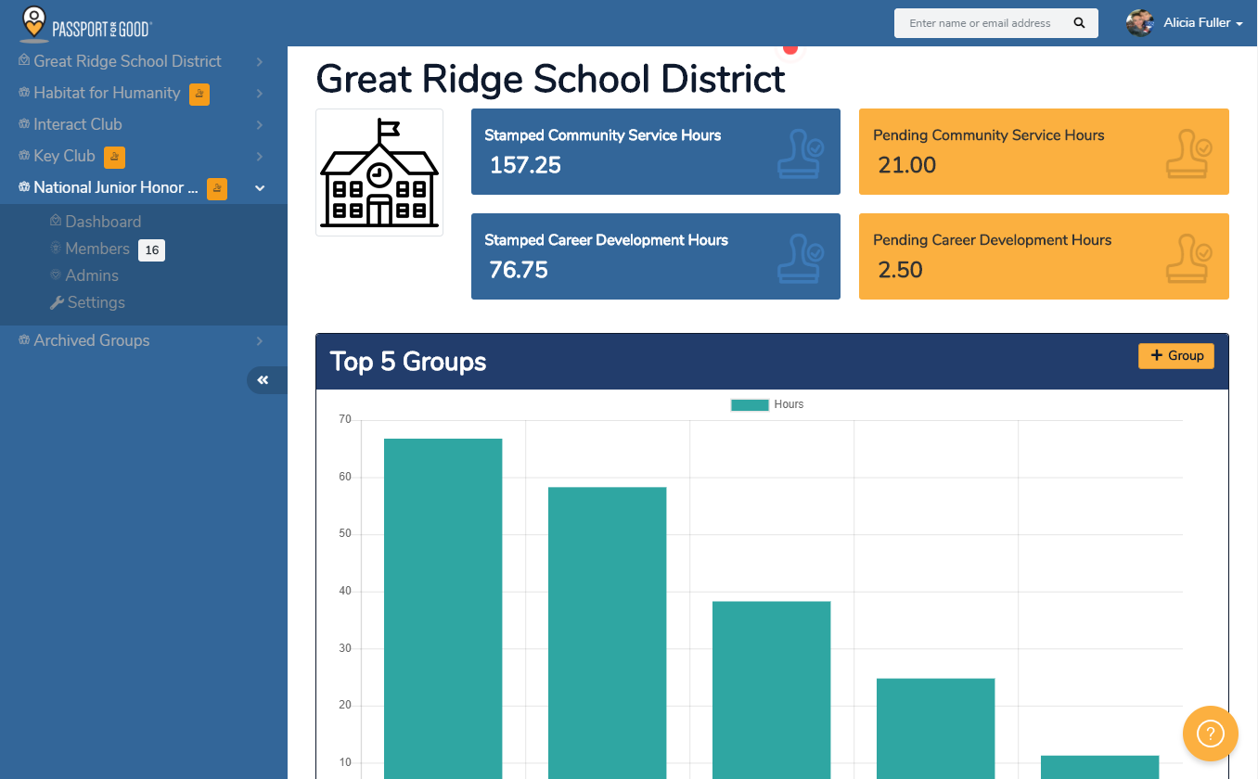Expand Great Ridge School District chevron
1258x779 pixels.
click(x=260, y=62)
